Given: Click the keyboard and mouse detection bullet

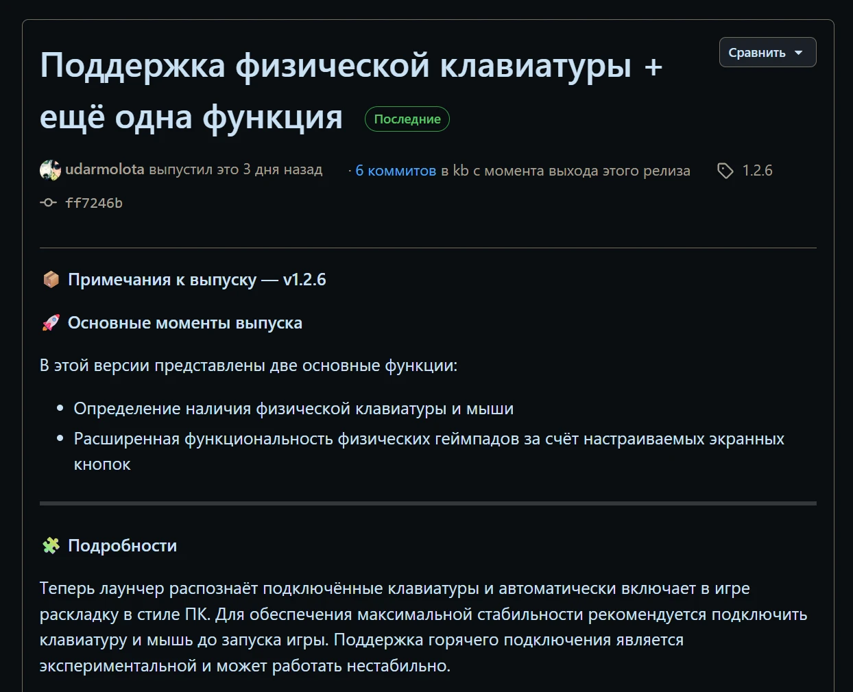Looking at the screenshot, I should pyautogui.click(x=293, y=409).
